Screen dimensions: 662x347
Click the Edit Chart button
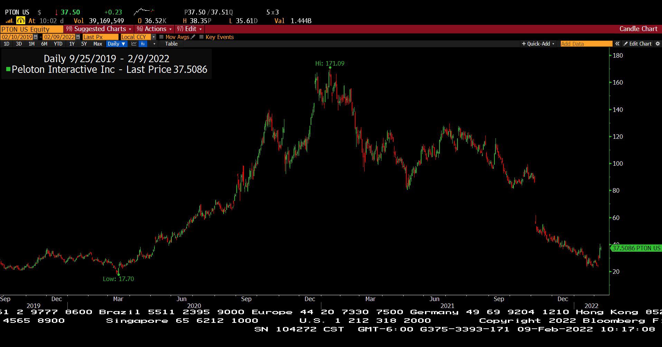pyautogui.click(x=637, y=44)
